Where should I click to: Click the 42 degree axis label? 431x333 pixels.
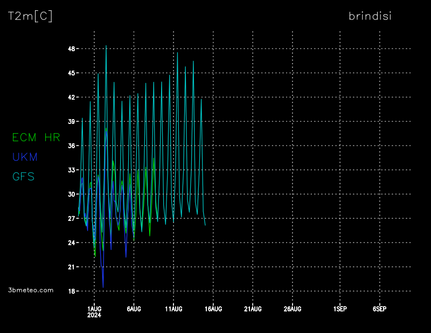coord(71,98)
